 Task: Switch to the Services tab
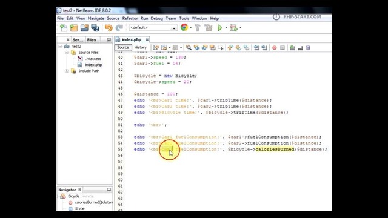click(x=78, y=40)
